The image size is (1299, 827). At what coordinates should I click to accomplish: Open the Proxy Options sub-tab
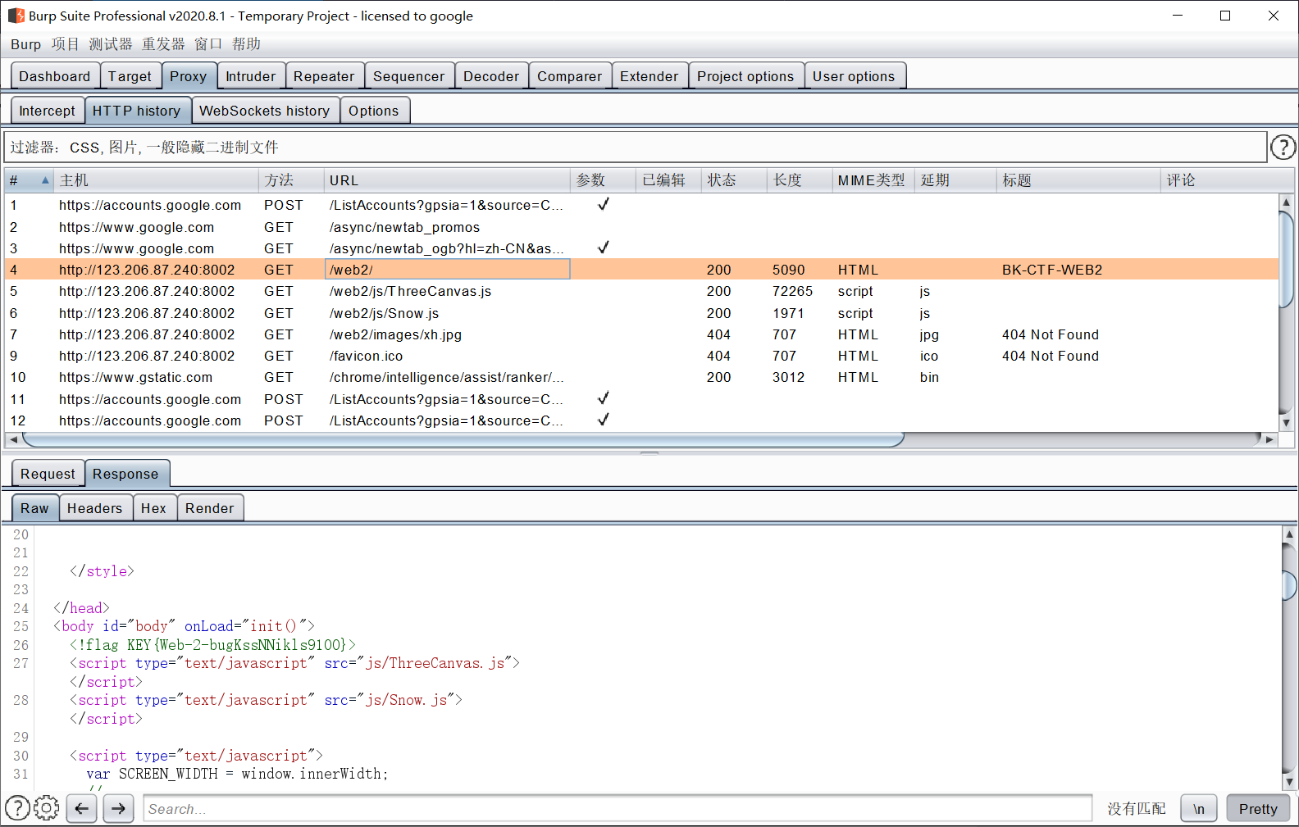point(373,111)
